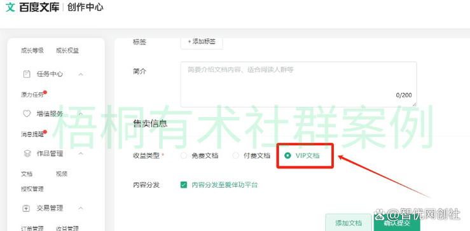Open 收益管理 in sidebar

coord(67,228)
